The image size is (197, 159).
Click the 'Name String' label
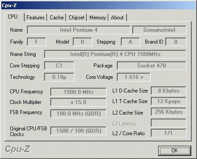click(x=23, y=54)
